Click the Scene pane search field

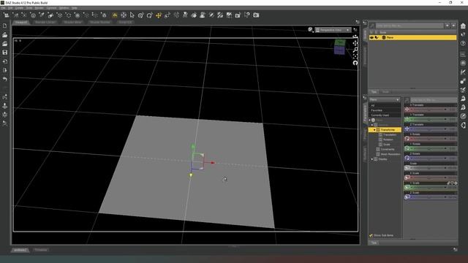409,26
